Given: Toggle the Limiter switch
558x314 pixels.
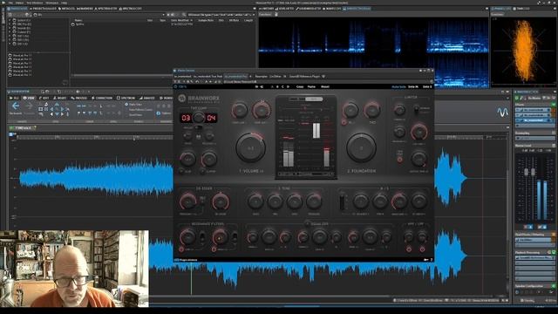Looking at the screenshot, I should tap(416, 110).
